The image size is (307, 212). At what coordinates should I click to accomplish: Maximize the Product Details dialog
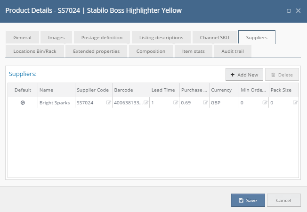coord(289,11)
